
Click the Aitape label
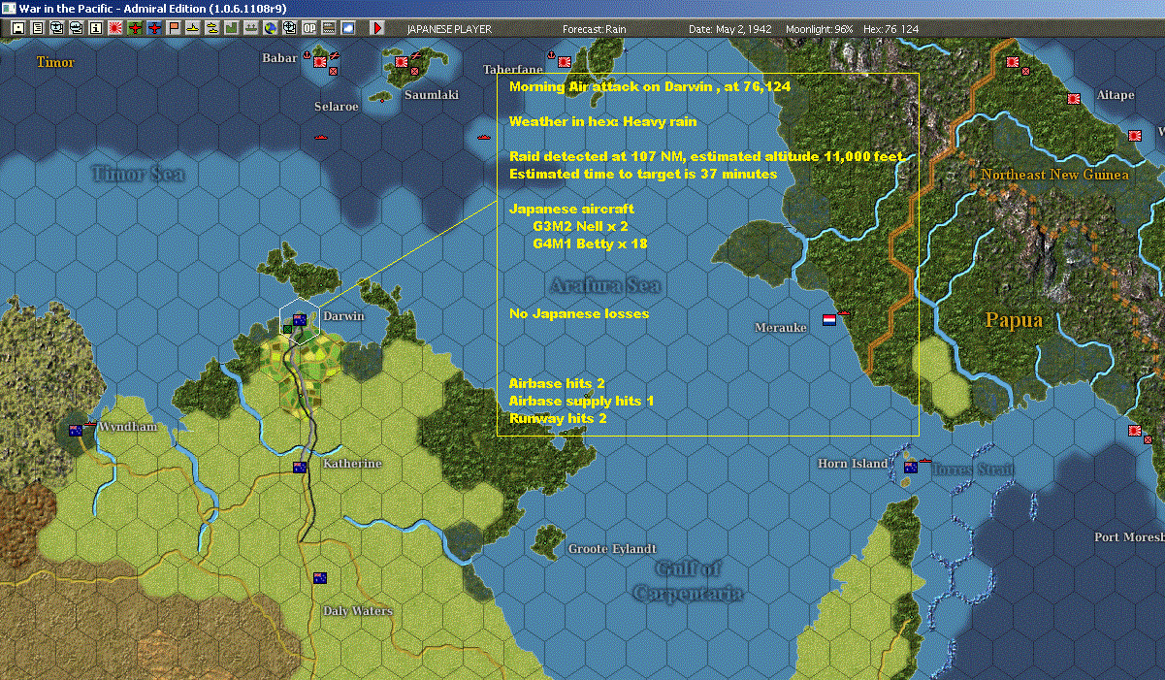(x=1116, y=95)
